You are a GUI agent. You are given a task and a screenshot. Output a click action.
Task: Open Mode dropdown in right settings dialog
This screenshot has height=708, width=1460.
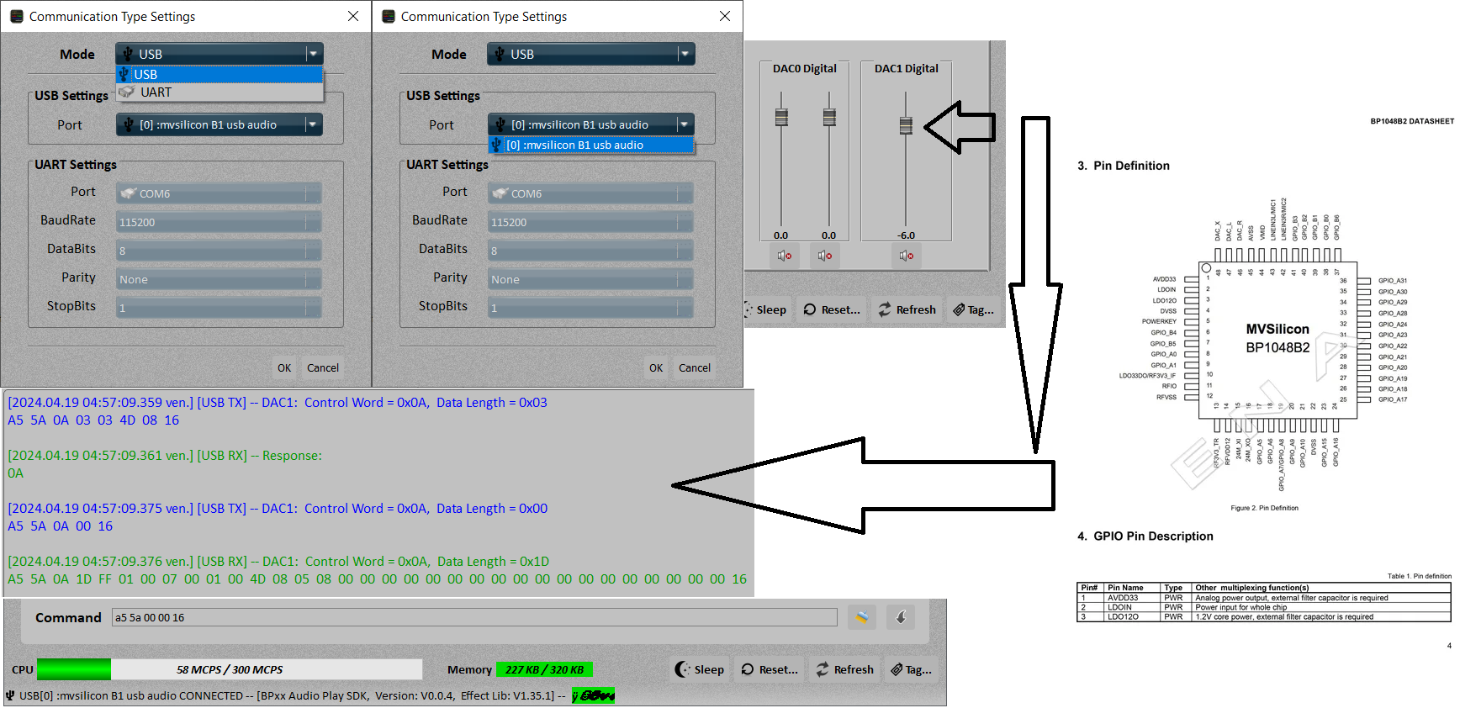(x=591, y=54)
